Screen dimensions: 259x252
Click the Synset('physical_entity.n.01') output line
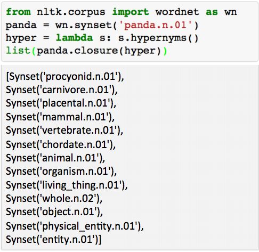[75, 226]
